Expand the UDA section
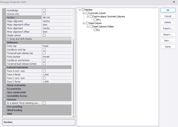The height and width of the screenshot is (127, 178). click(4, 113)
